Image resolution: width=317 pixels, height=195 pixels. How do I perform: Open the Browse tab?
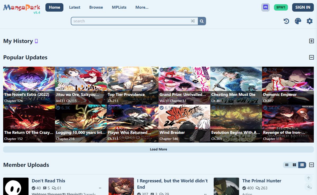pos(96,7)
